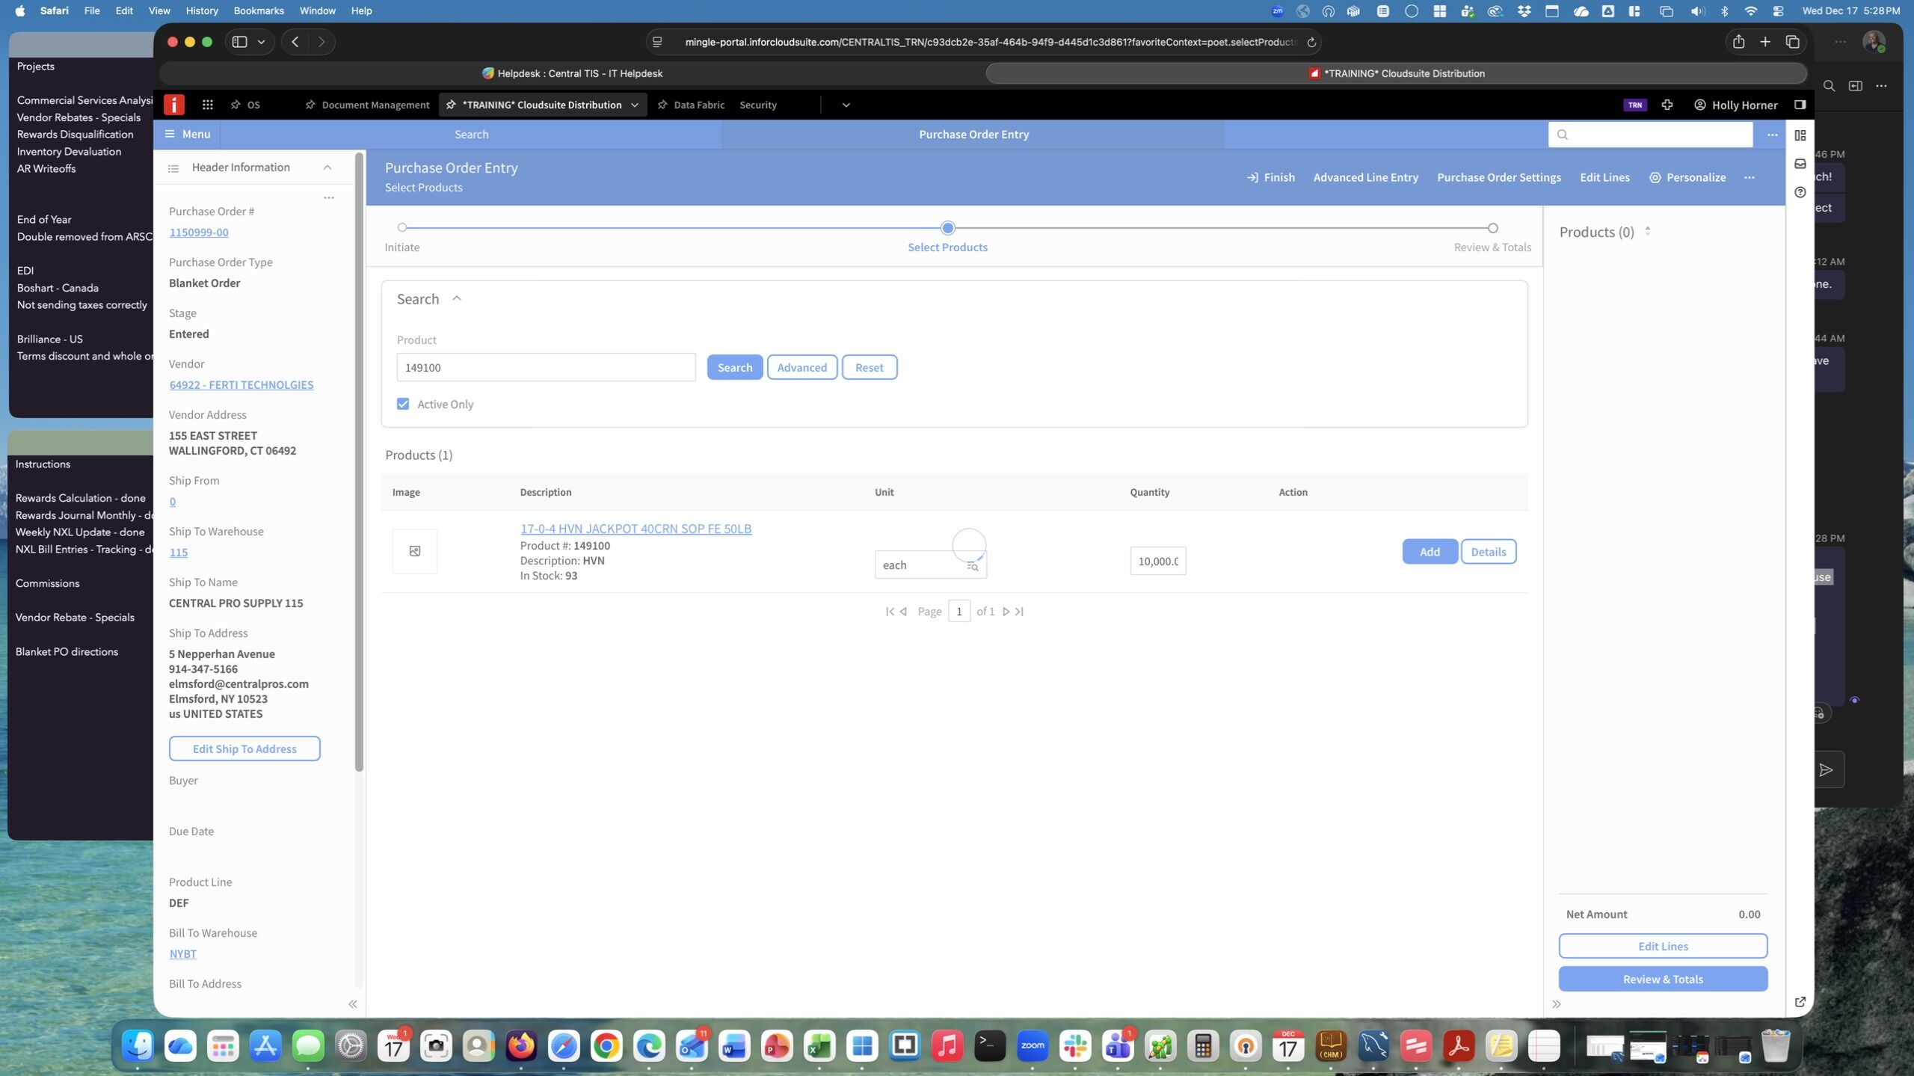This screenshot has width=1914, height=1076.
Task: Open page in new window icon
Action: (1800, 1002)
